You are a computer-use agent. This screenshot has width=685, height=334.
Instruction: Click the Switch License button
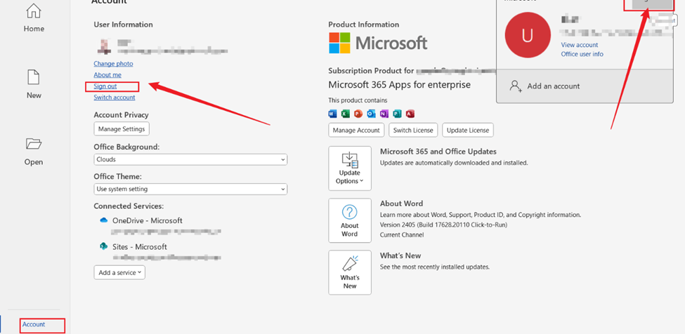coord(413,130)
